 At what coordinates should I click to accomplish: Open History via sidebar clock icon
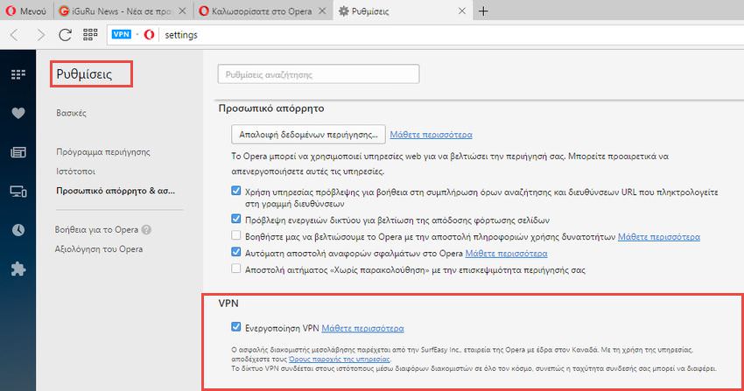click(18, 230)
